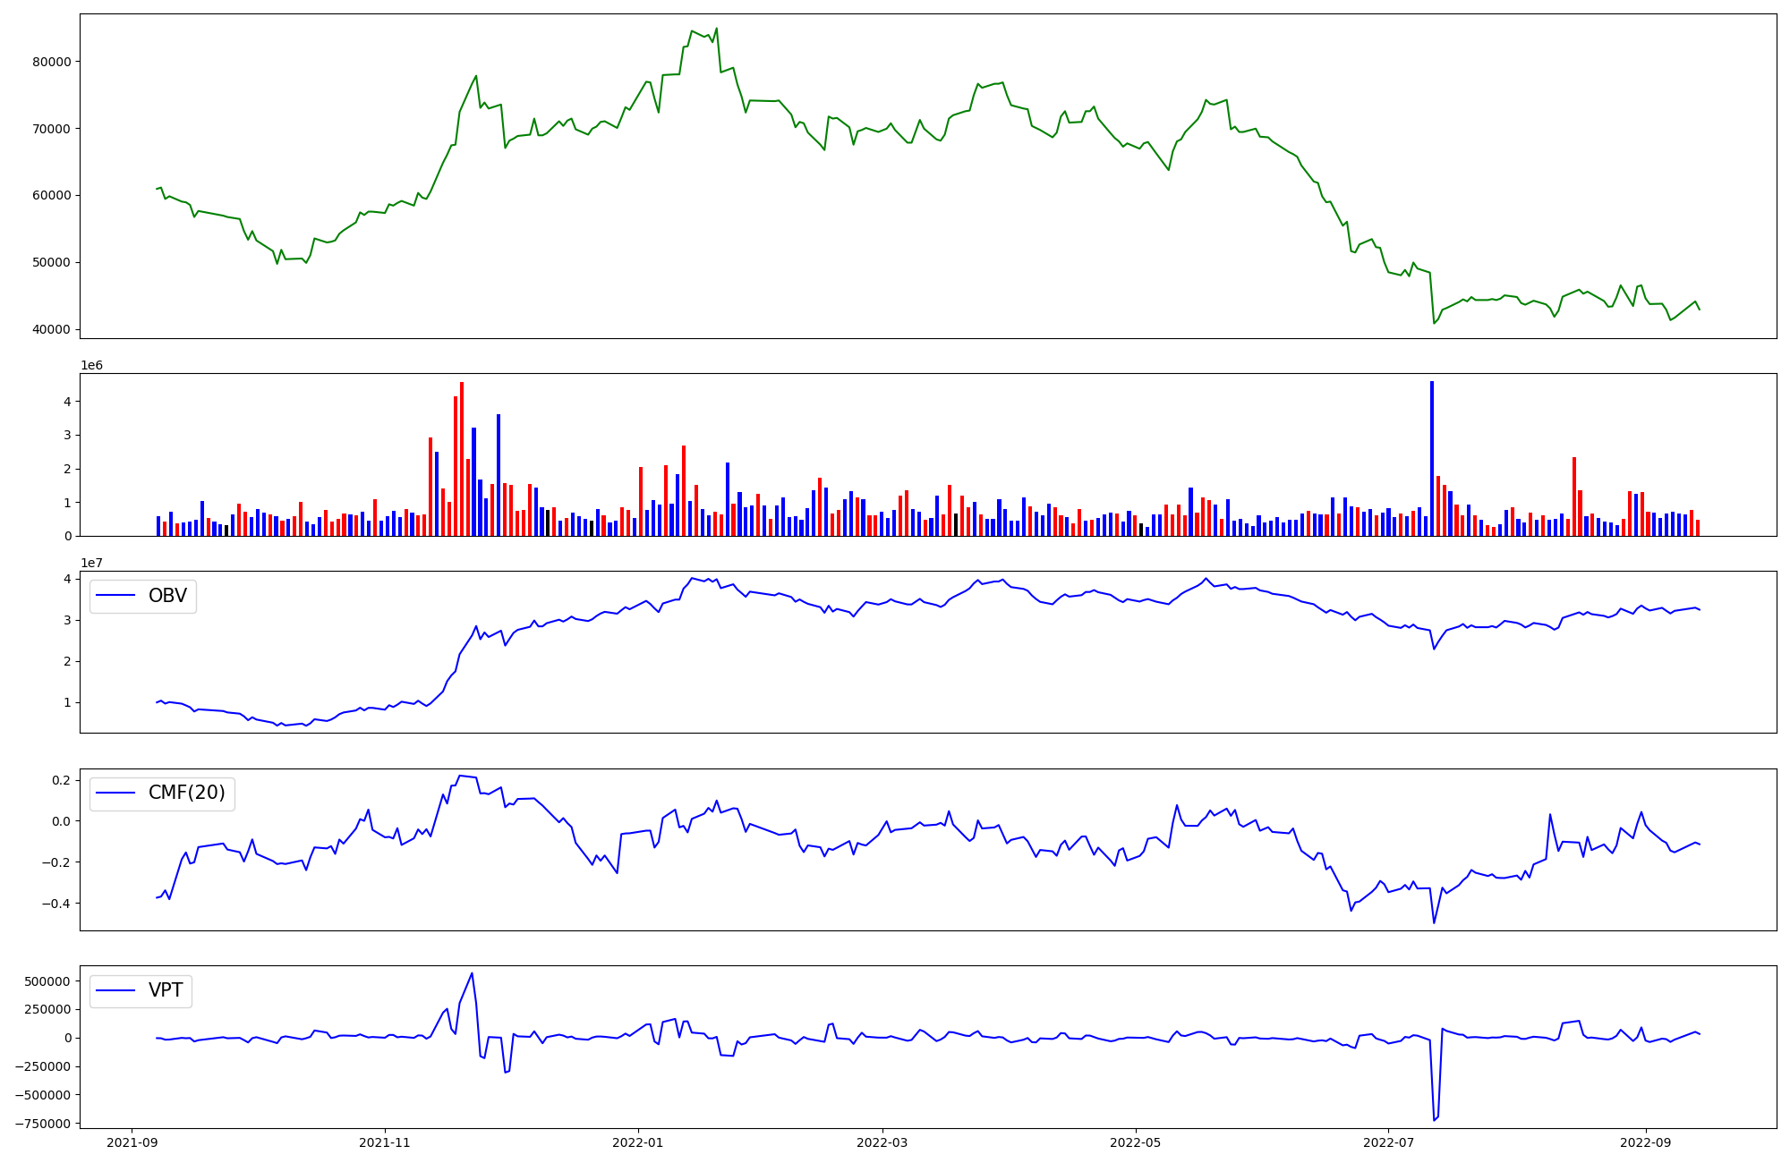Click the 2022-09 x-axis date label
The height and width of the screenshot is (1163, 1790).
(x=1645, y=1142)
